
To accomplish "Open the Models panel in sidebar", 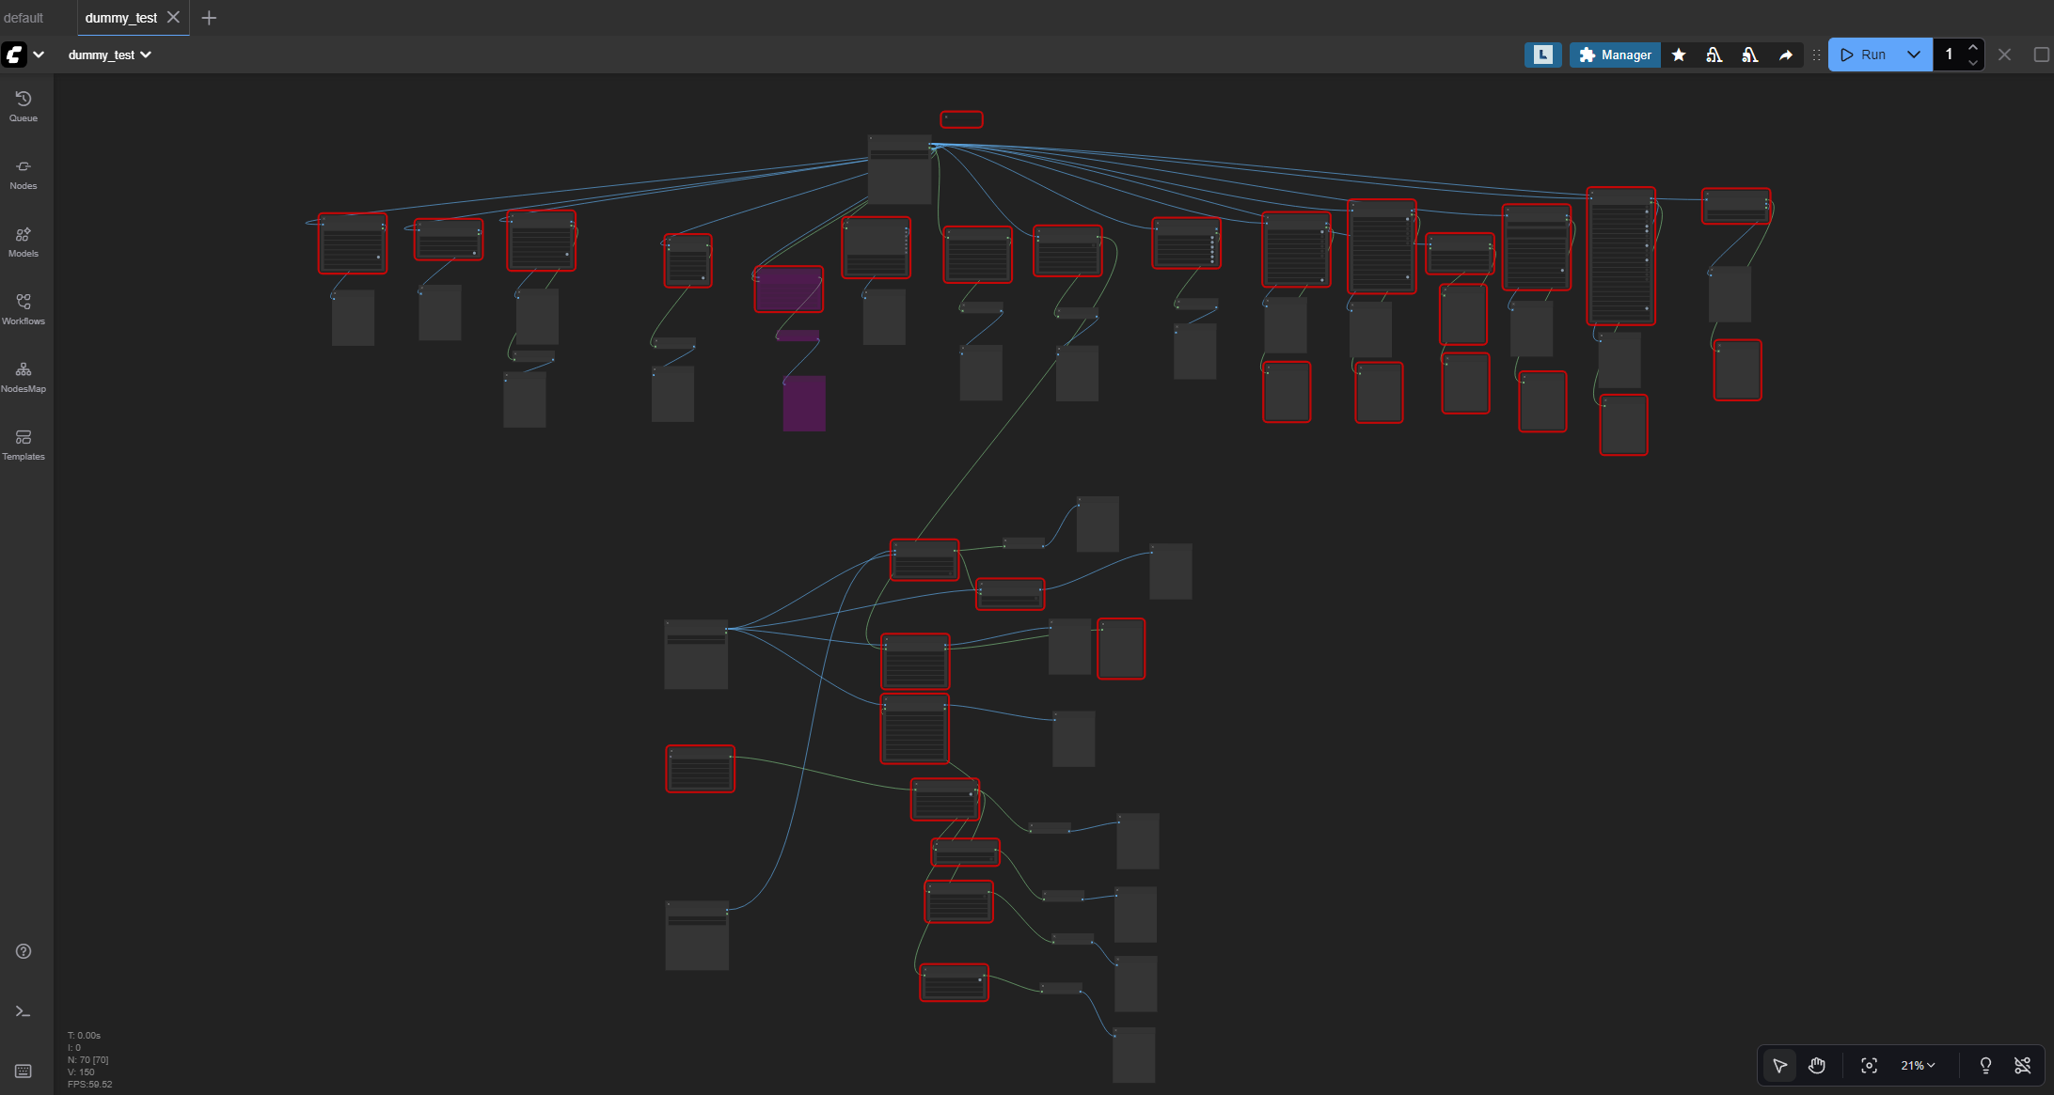I will [23, 239].
